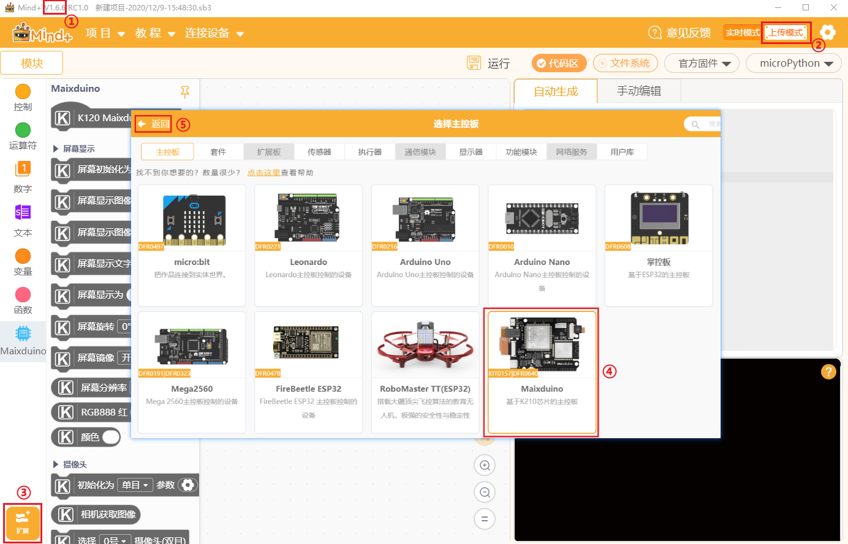Image resolution: width=848 pixels, height=544 pixels.
Task: Toggle the 颜色 block switch
Action: click(x=112, y=437)
